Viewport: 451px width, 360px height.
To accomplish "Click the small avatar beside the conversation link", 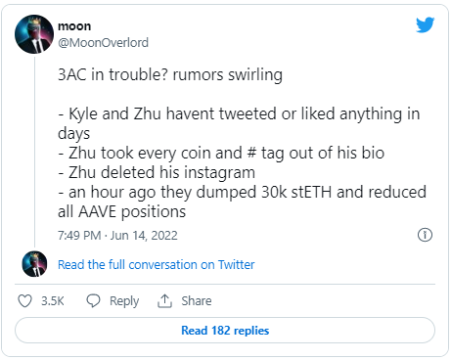I will pos(34,264).
